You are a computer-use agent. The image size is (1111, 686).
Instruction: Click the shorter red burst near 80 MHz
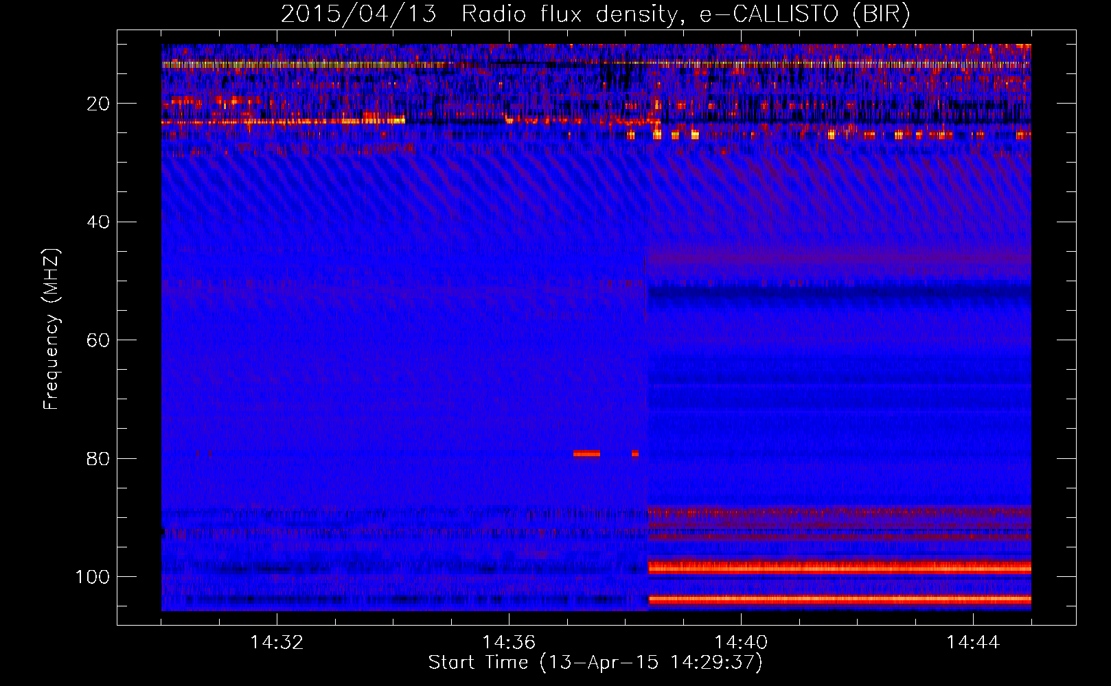point(635,453)
